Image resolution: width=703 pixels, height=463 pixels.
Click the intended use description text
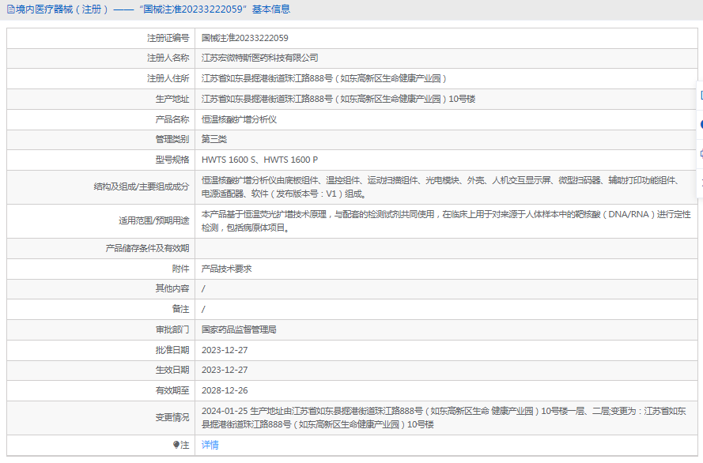[446, 221]
